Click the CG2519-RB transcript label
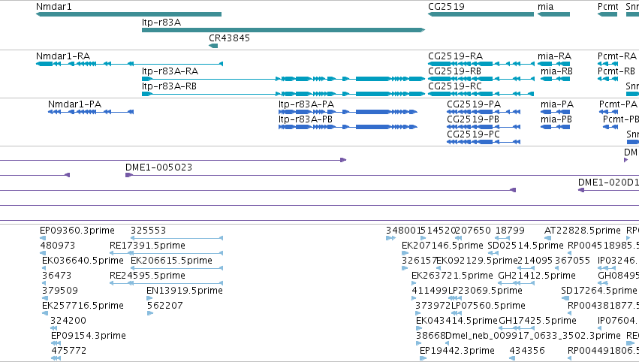639x362 pixels. pyautogui.click(x=455, y=71)
